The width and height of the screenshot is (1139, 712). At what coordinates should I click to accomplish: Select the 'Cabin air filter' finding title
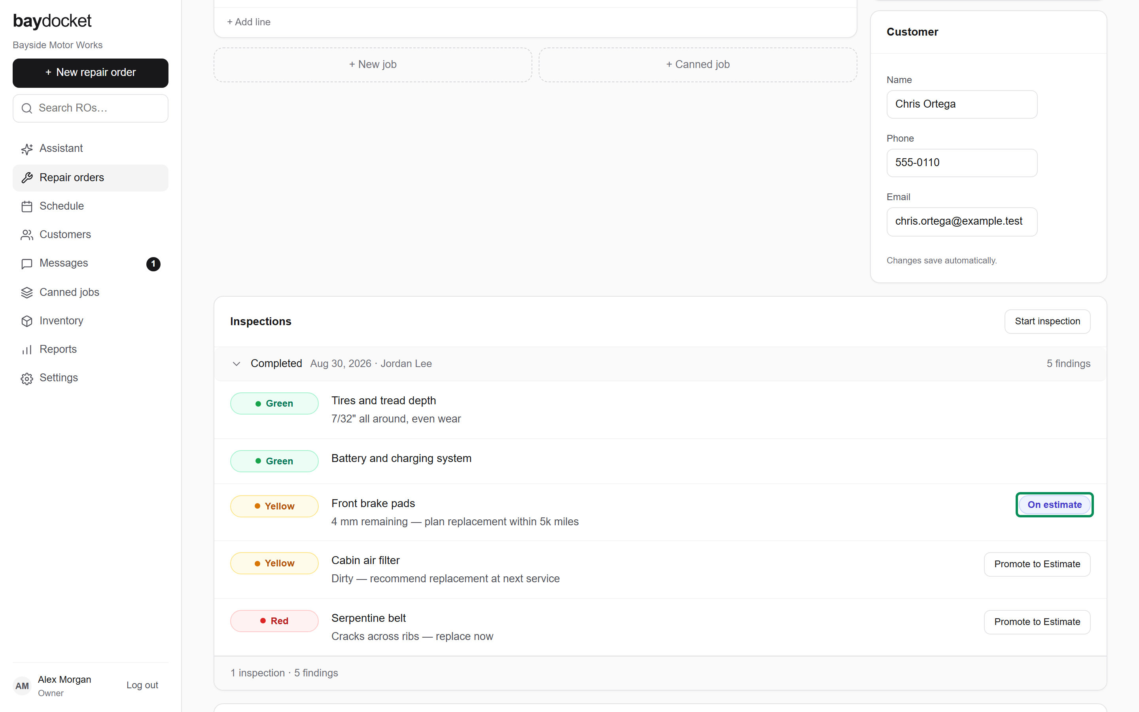366,561
